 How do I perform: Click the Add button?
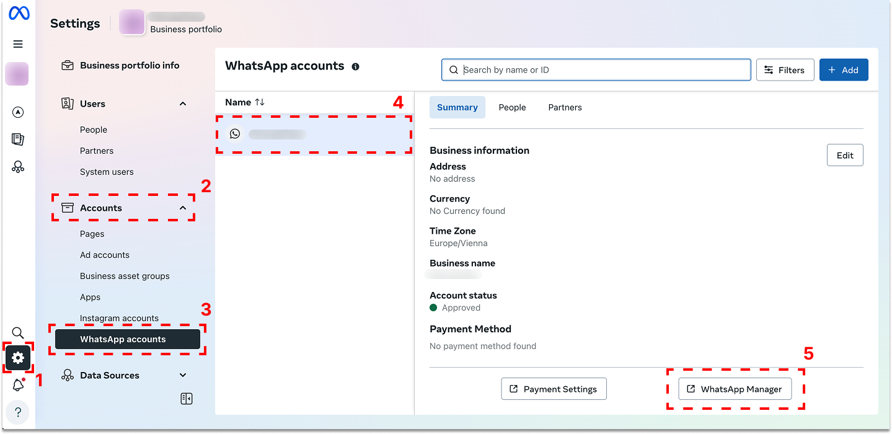point(844,70)
